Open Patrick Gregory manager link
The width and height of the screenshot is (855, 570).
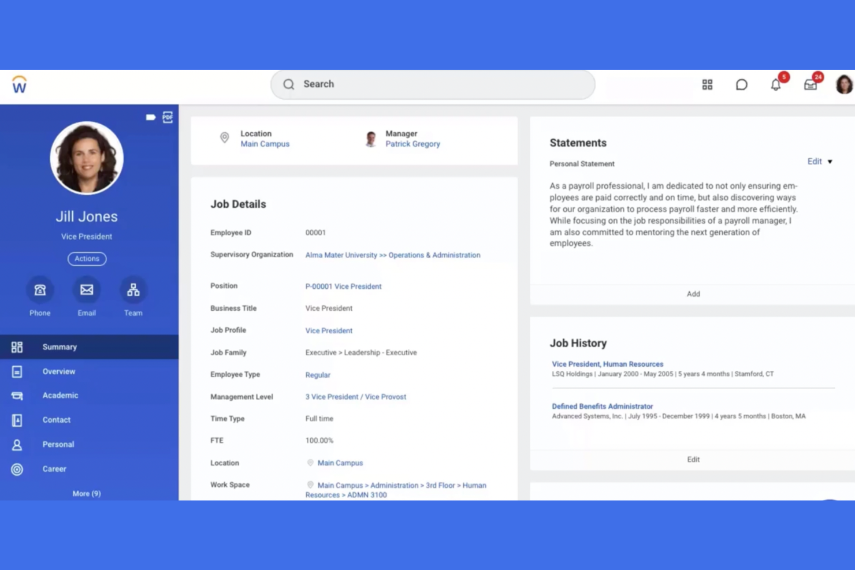coord(412,144)
